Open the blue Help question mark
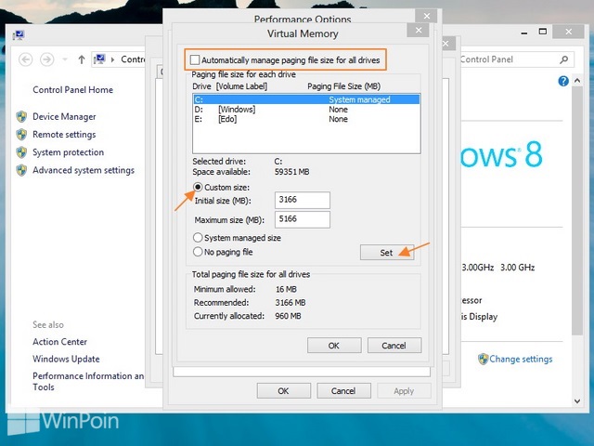594x446 pixels. 563,81
